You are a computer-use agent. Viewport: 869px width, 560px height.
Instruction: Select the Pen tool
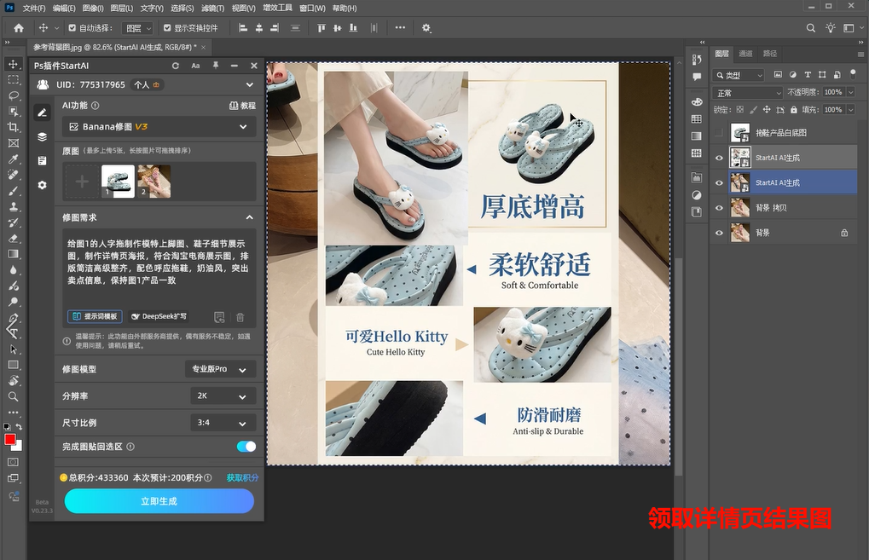13,319
